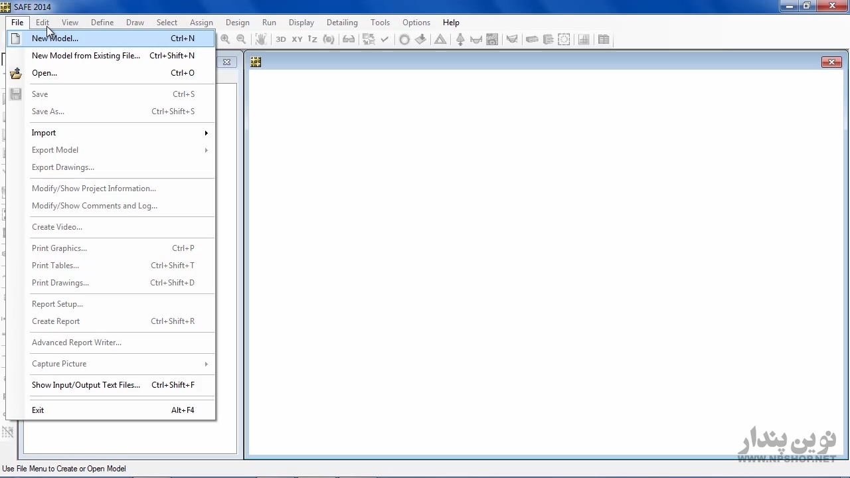Click the Open folder icon in File menu

tap(16, 73)
